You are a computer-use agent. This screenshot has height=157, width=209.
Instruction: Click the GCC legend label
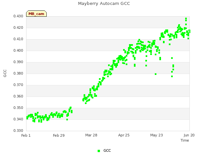click(107, 150)
